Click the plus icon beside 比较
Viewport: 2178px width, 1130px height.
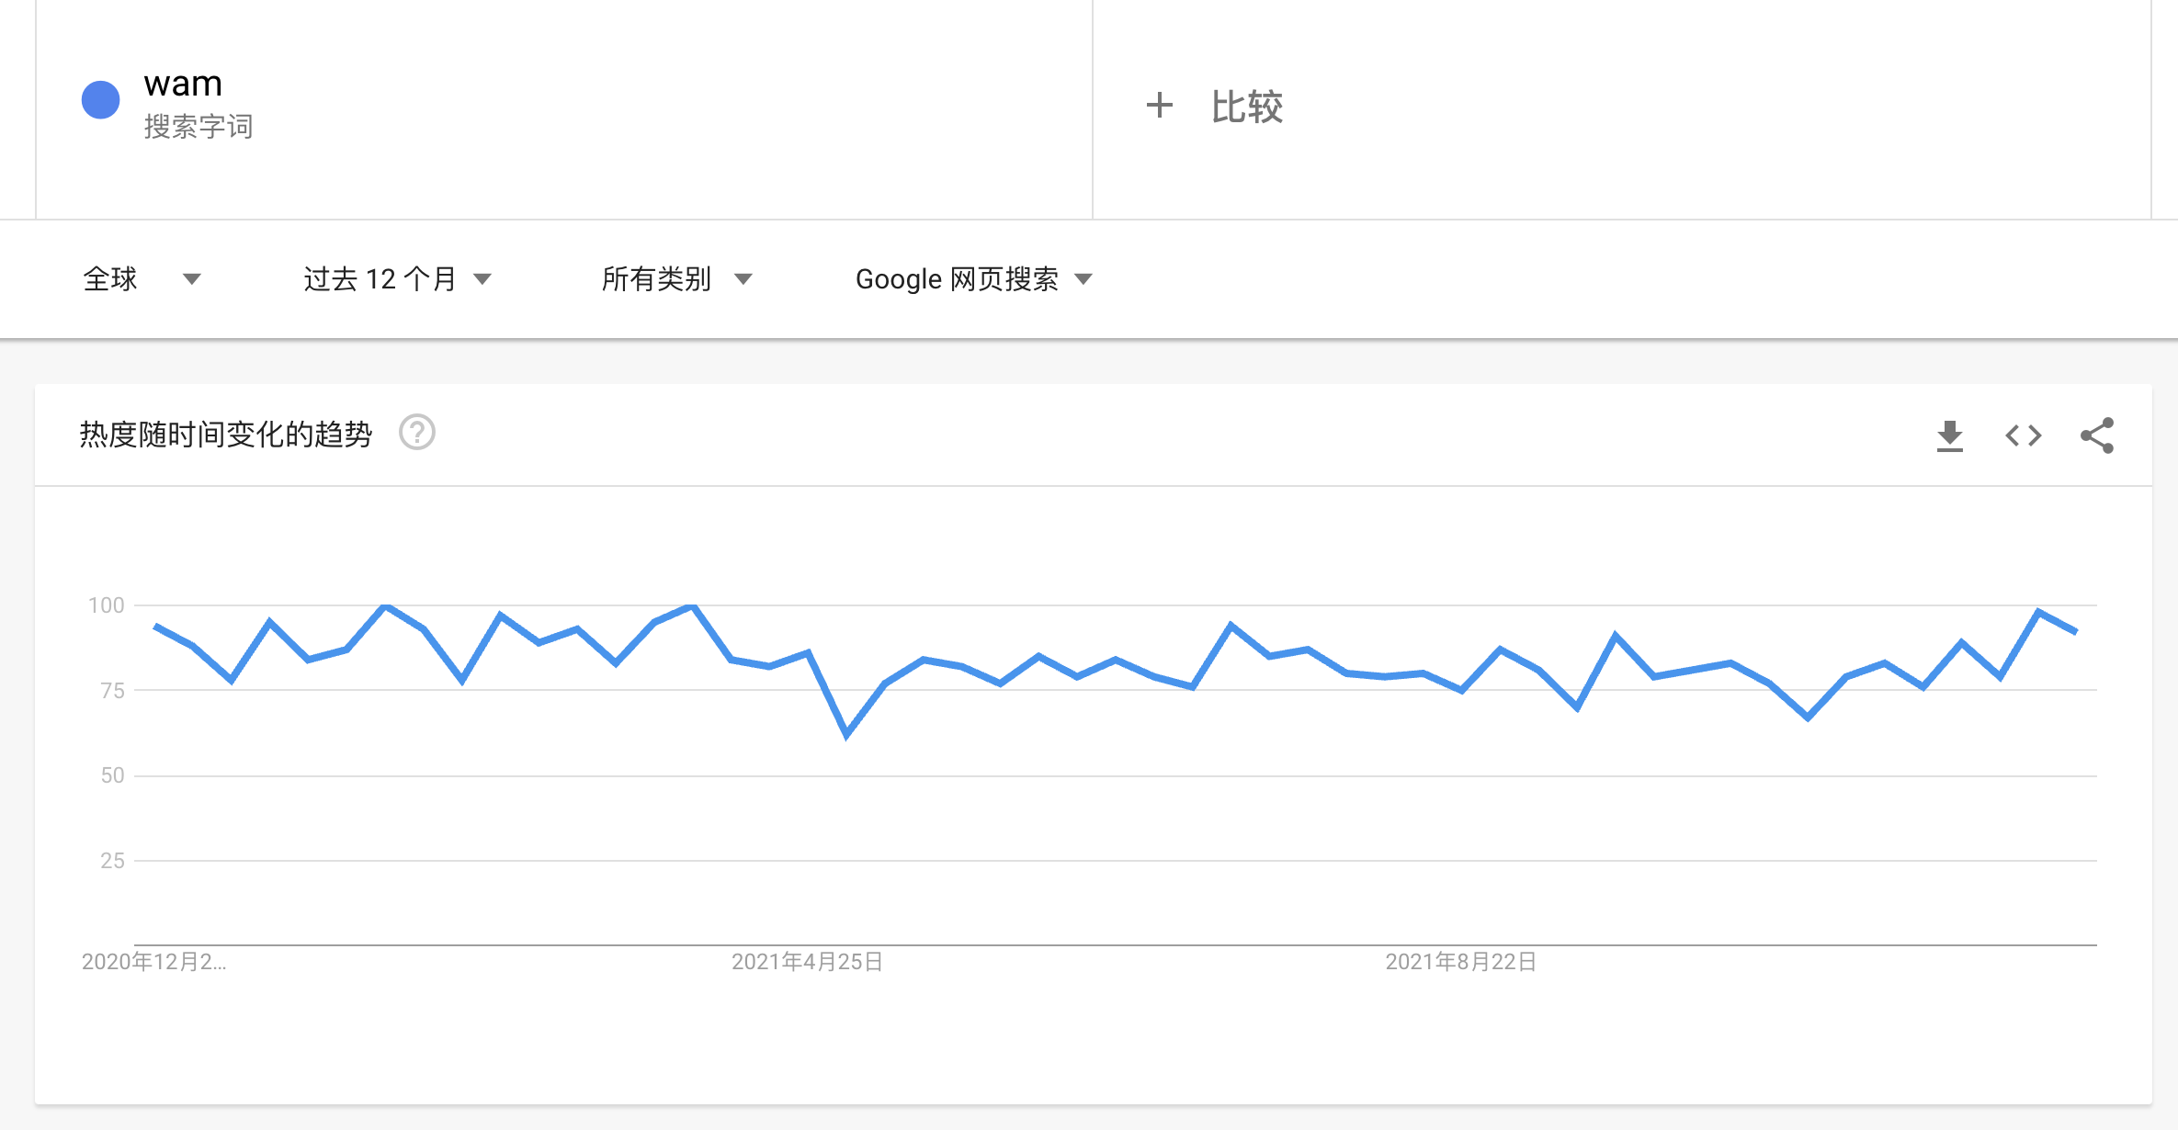click(x=1160, y=106)
